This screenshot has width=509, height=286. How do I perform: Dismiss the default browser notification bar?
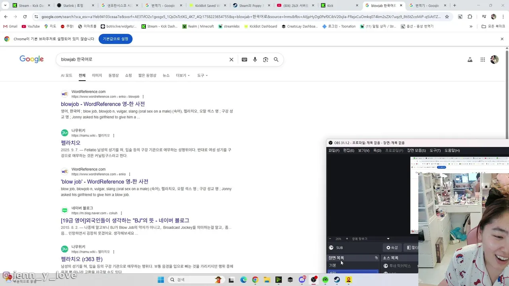point(502,39)
